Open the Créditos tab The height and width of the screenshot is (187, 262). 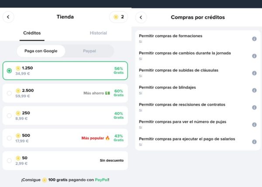tap(33, 33)
